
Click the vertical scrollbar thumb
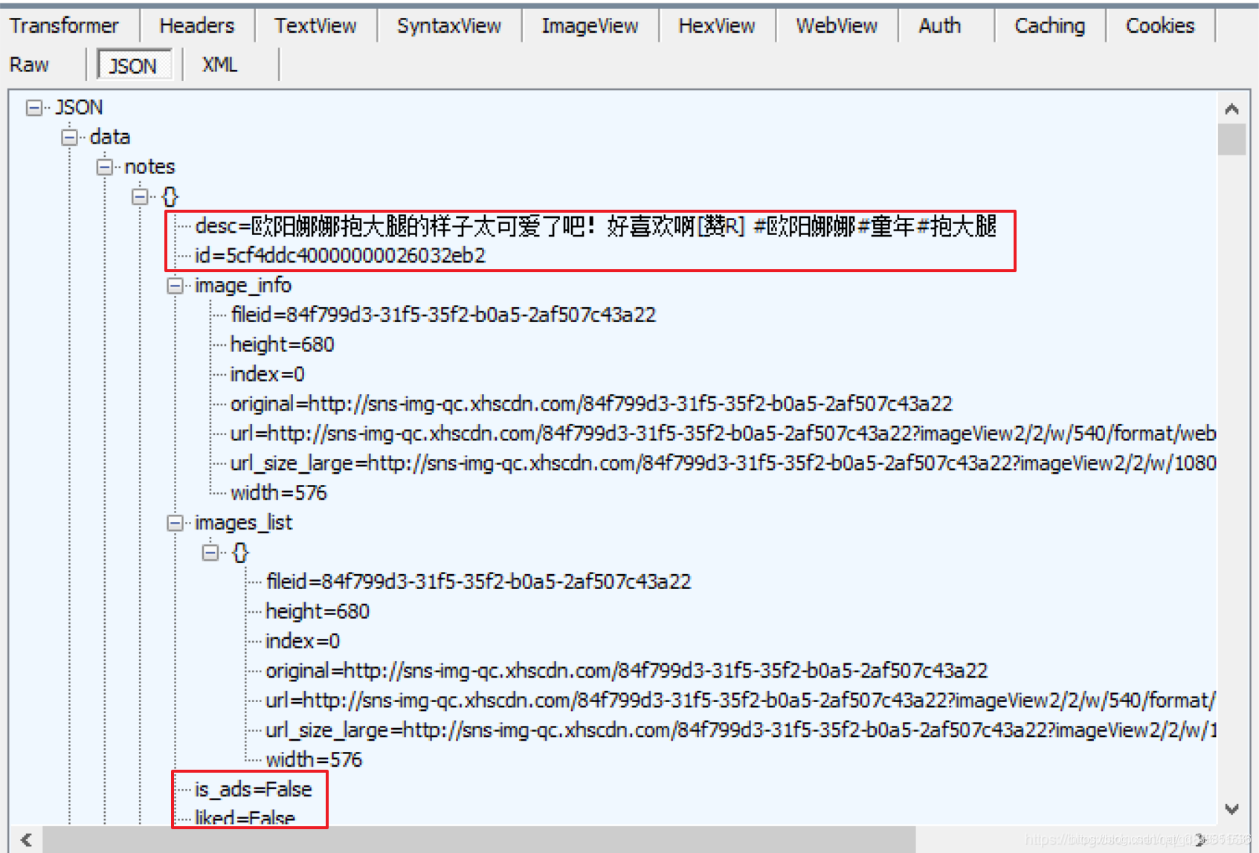(1232, 139)
